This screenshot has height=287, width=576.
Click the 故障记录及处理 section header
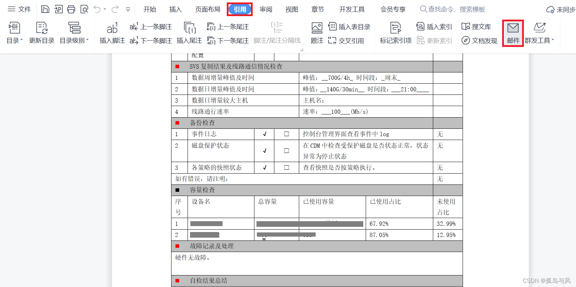pyautogui.click(x=212, y=246)
